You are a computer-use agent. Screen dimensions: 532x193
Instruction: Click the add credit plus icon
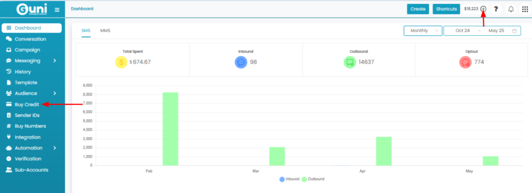coord(484,9)
